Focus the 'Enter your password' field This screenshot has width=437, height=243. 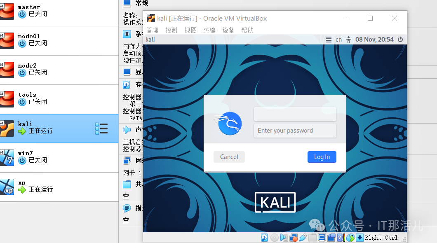pos(295,131)
